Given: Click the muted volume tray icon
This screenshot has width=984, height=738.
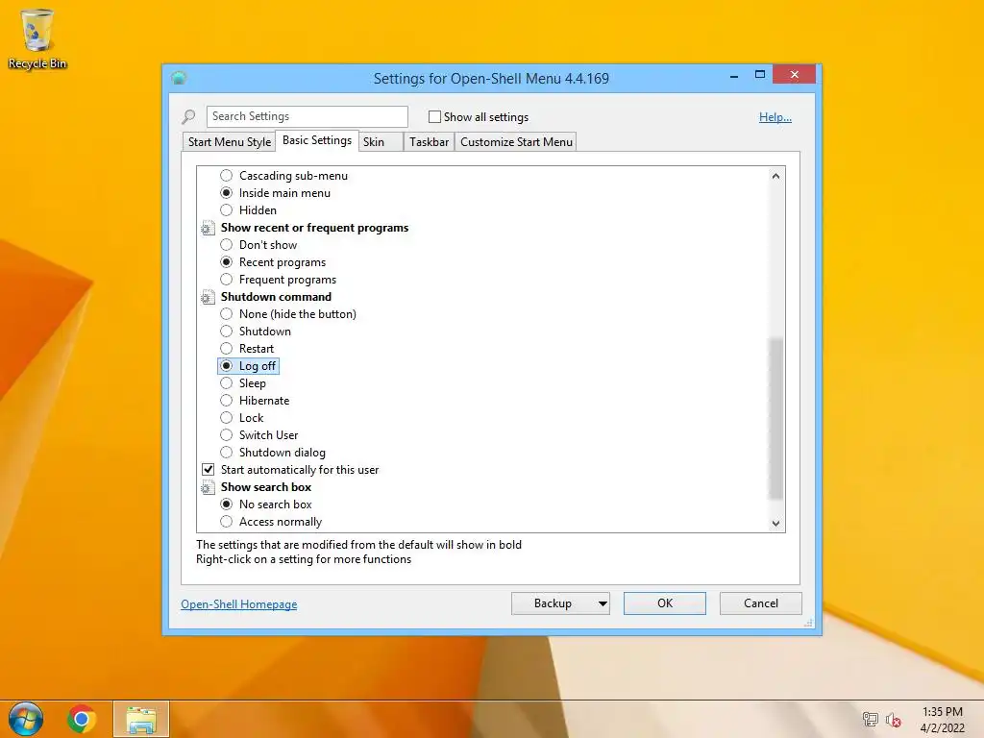Looking at the screenshot, I should tap(893, 720).
